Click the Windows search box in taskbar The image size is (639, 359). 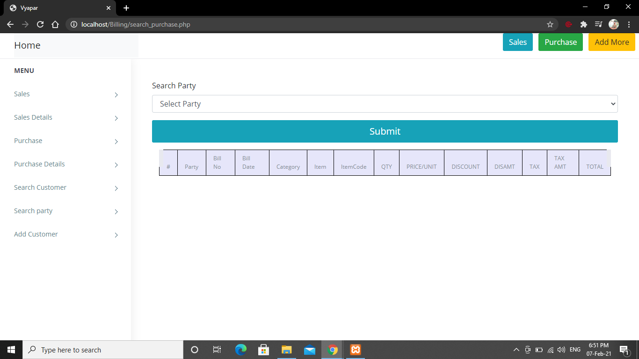point(103,350)
